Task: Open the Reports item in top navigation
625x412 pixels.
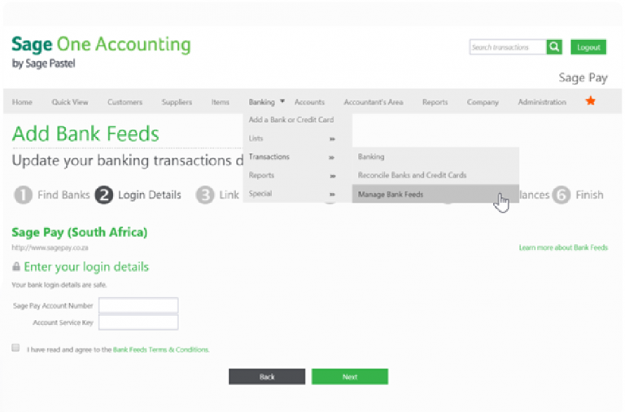Action: [x=435, y=102]
